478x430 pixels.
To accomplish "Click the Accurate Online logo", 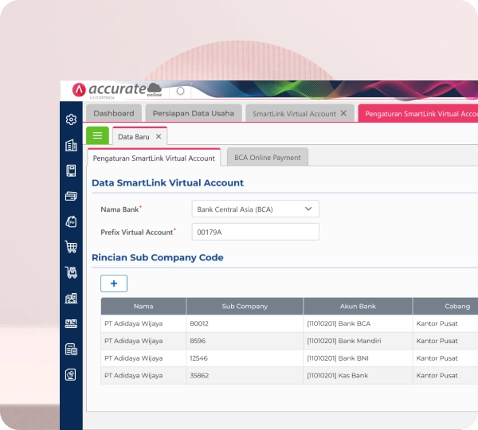I will 117,90.
